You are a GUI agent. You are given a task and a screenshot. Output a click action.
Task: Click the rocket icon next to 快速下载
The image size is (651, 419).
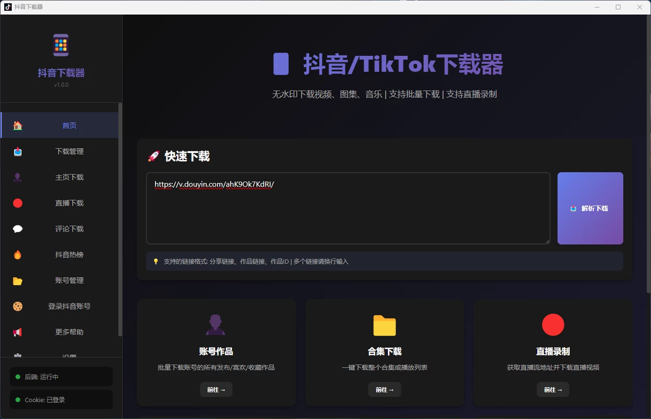coord(154,156)
